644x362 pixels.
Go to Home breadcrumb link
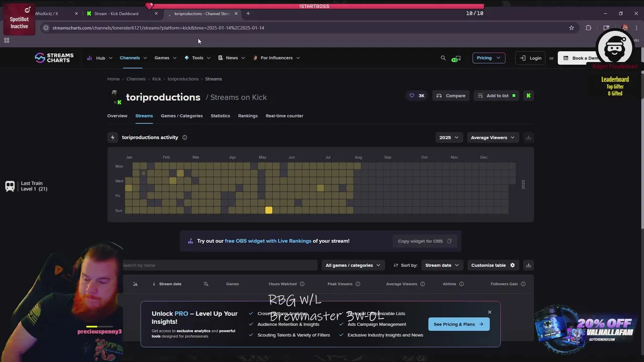pyautogui.click(x=113, y=79)
